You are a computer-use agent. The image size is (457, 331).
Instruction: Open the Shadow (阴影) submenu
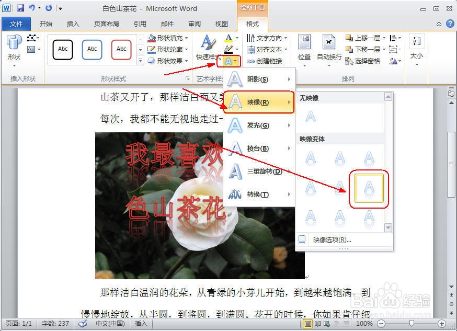pyautogui.click(x=259, y=79)
